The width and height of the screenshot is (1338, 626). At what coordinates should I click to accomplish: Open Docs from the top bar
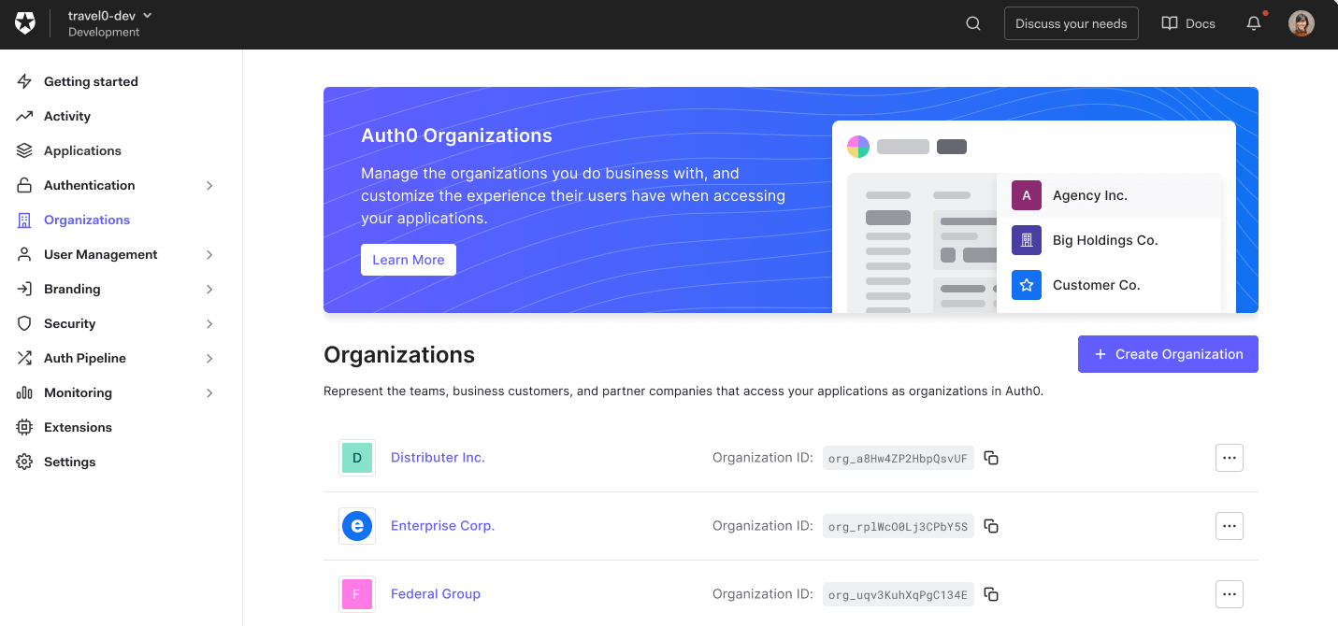tap(1187, 22)
